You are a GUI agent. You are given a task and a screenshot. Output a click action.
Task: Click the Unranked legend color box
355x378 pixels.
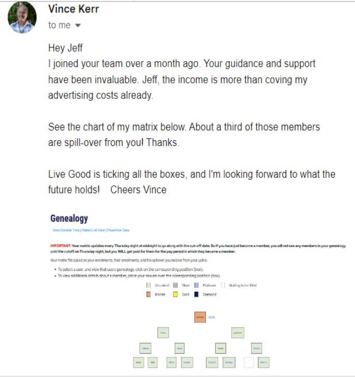(149, 285)
